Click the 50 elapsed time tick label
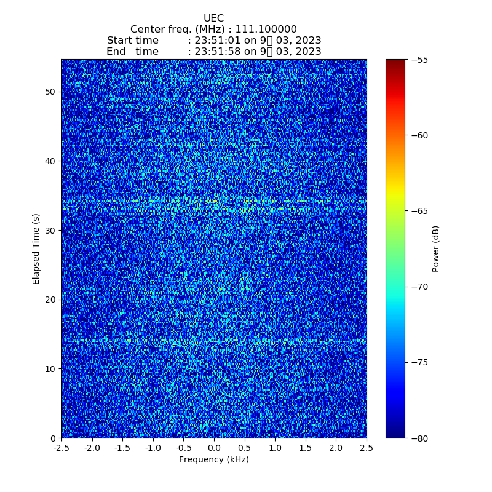 pyautogui.click(x=50, y=92)
